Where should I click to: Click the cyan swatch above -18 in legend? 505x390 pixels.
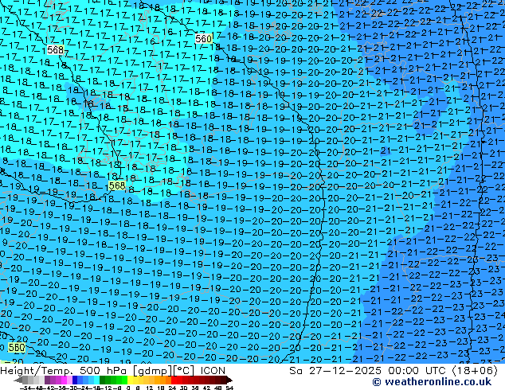tap(96, 380)
